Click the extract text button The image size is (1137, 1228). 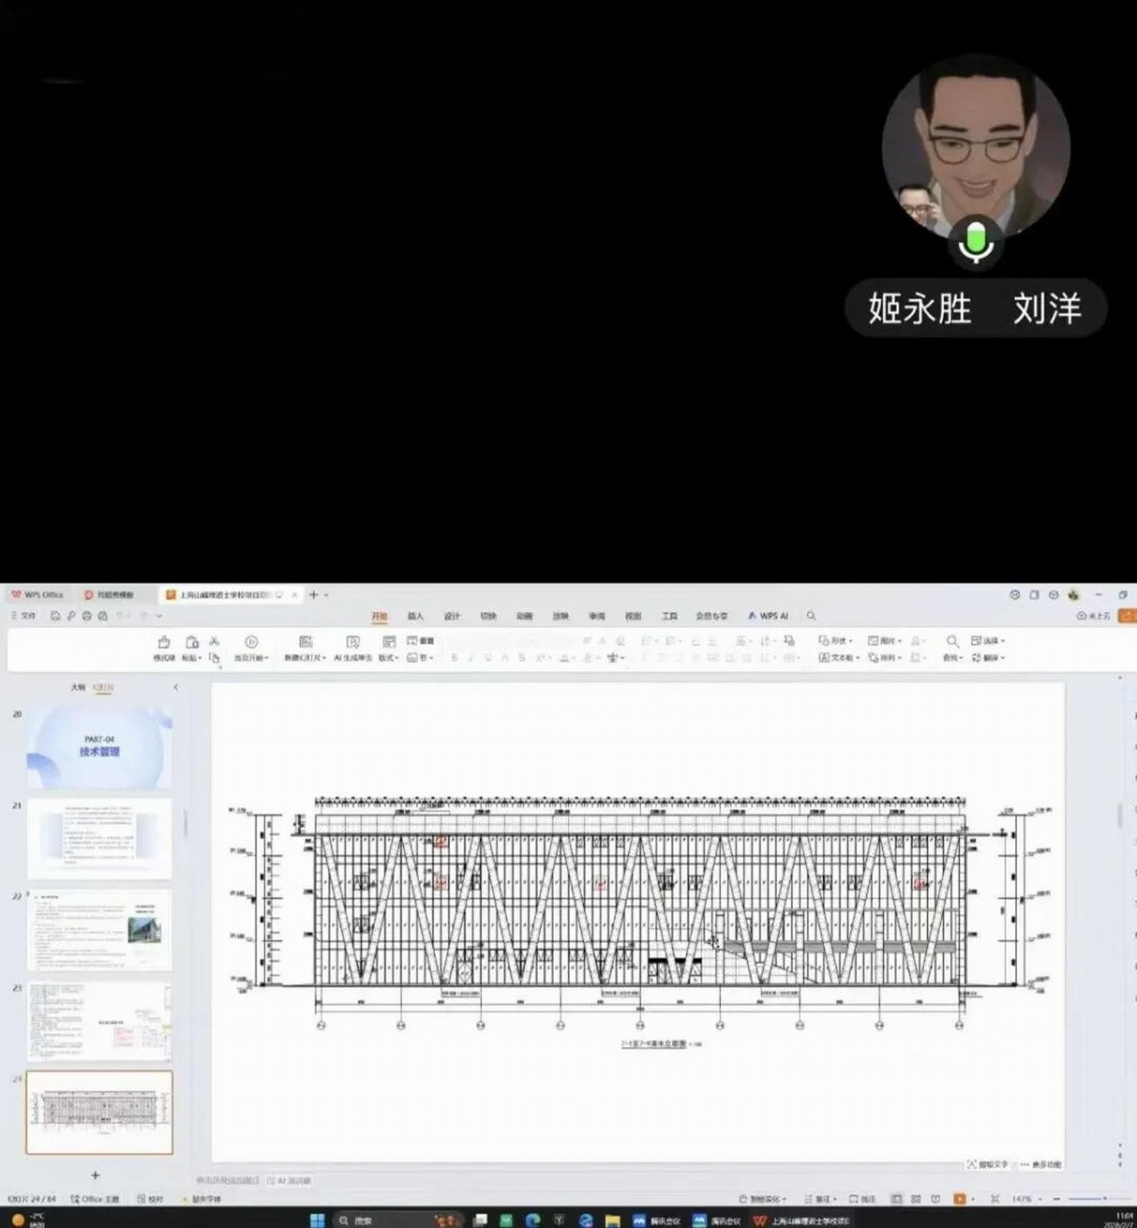click(x=988, y=1164)
